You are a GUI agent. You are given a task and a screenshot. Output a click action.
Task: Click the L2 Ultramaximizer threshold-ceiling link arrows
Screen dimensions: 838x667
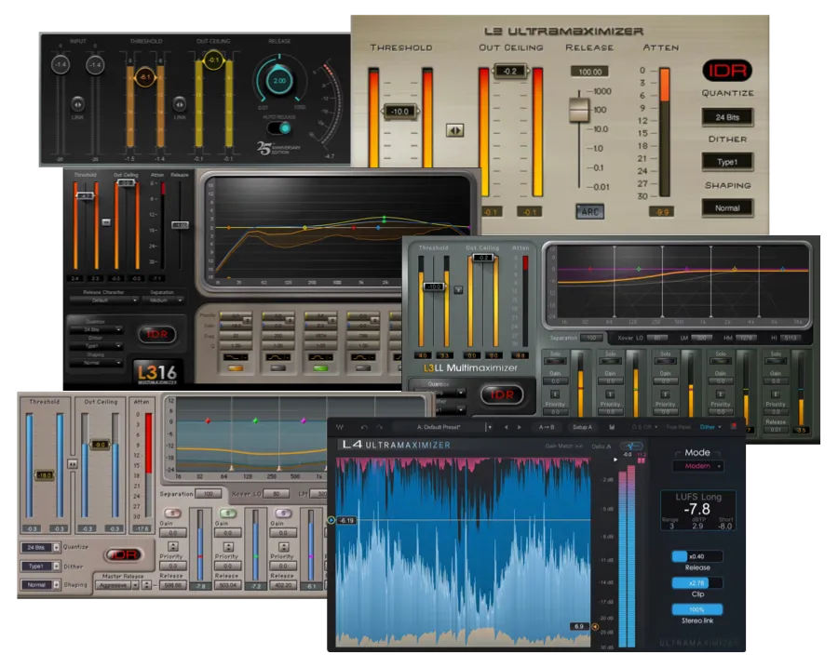[454, 130]
